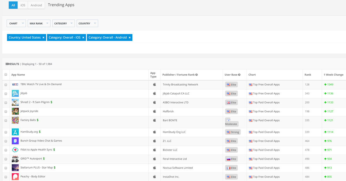Click the paid dollar icon beside Shred! 2
346x181 pixels.
click(51, 102)
